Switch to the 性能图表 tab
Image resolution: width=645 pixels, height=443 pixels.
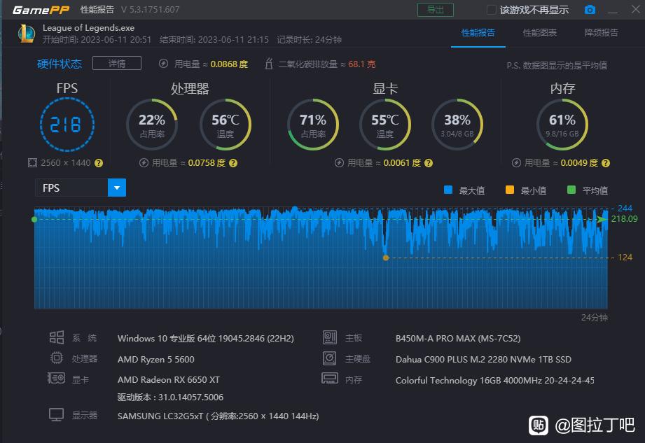(540, 33)
